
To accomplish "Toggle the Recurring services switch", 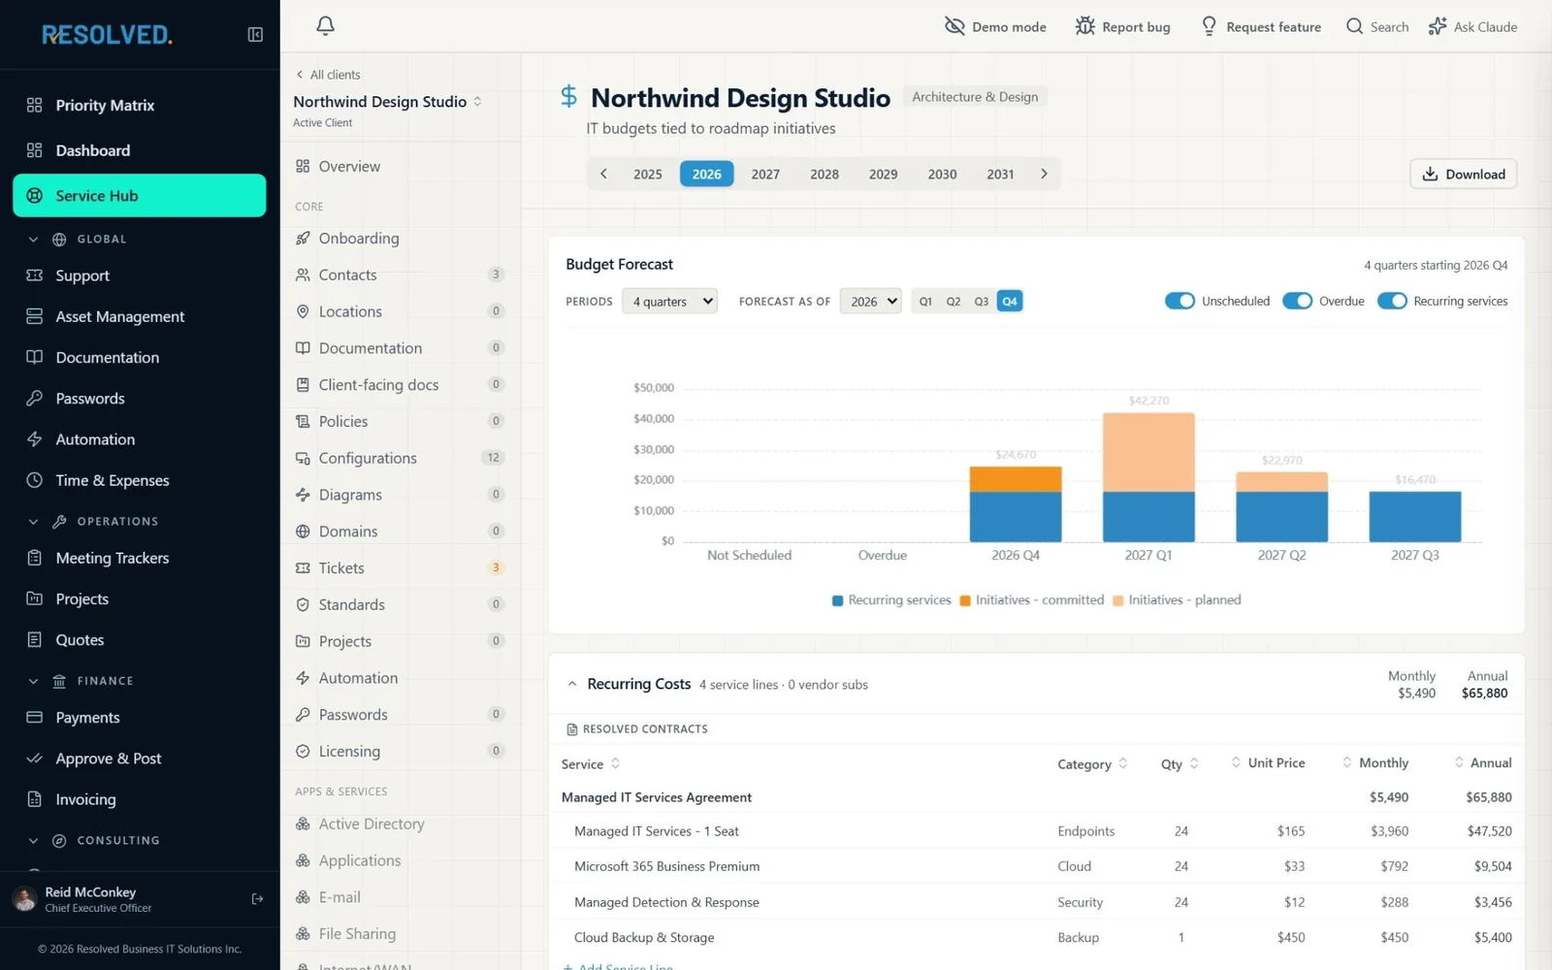I will [1392, 301].
